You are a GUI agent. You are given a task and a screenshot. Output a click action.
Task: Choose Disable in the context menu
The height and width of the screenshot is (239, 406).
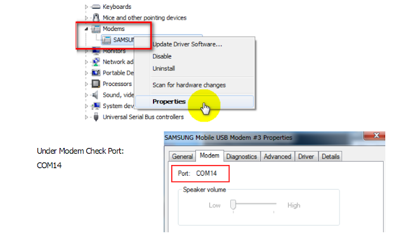(x=195, y=56)
